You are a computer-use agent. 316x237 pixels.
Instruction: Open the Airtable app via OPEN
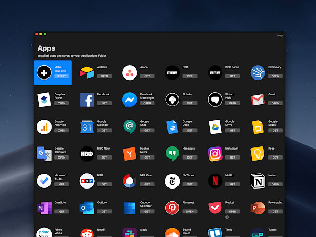[104, 76]
